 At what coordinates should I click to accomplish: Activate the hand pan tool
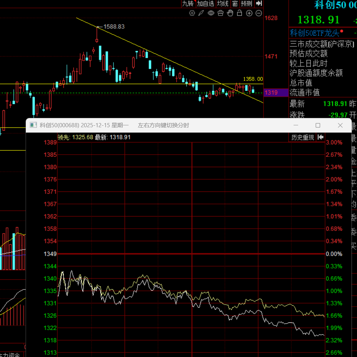[x=230, y=13]
